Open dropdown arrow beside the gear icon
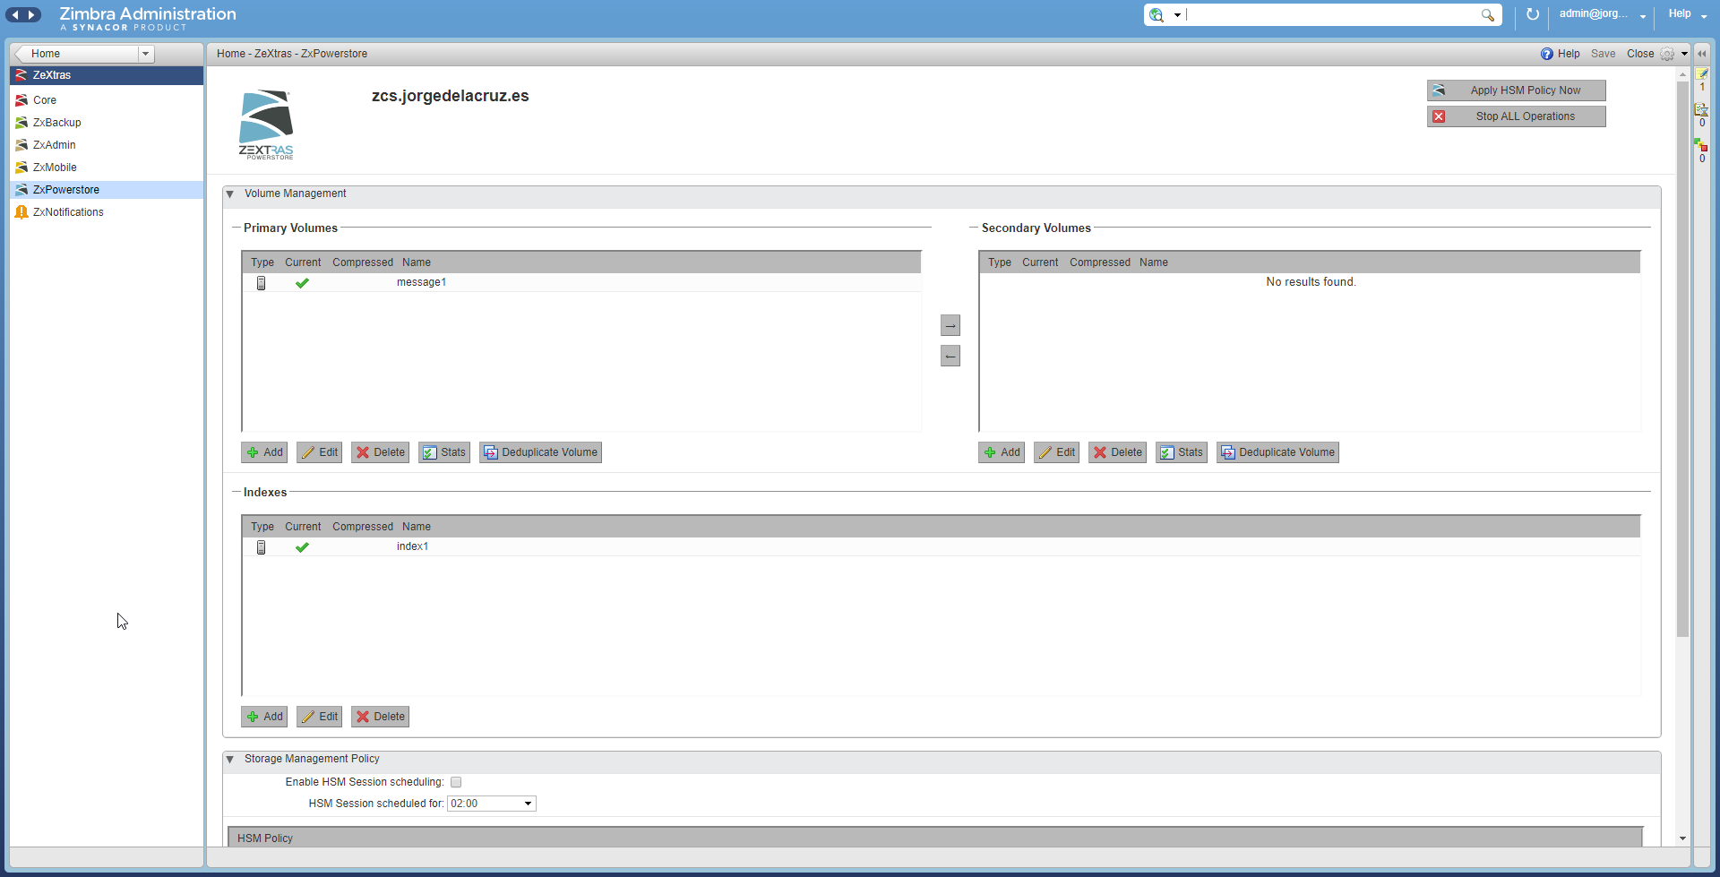 [1684, 54]
